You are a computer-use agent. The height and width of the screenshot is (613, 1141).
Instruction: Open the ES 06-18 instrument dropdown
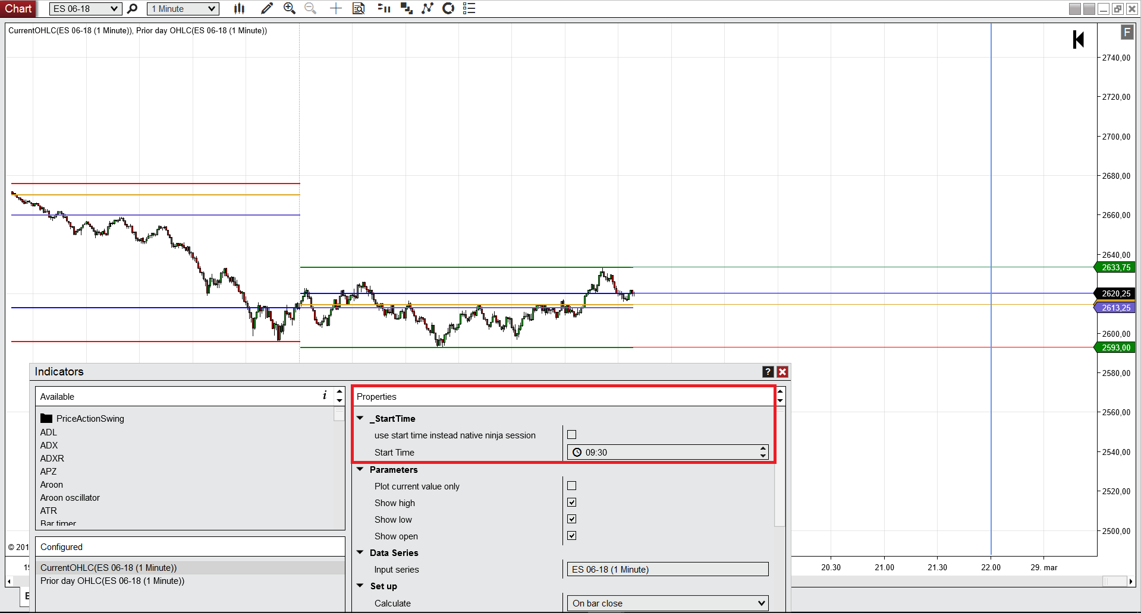coord(86,9)
